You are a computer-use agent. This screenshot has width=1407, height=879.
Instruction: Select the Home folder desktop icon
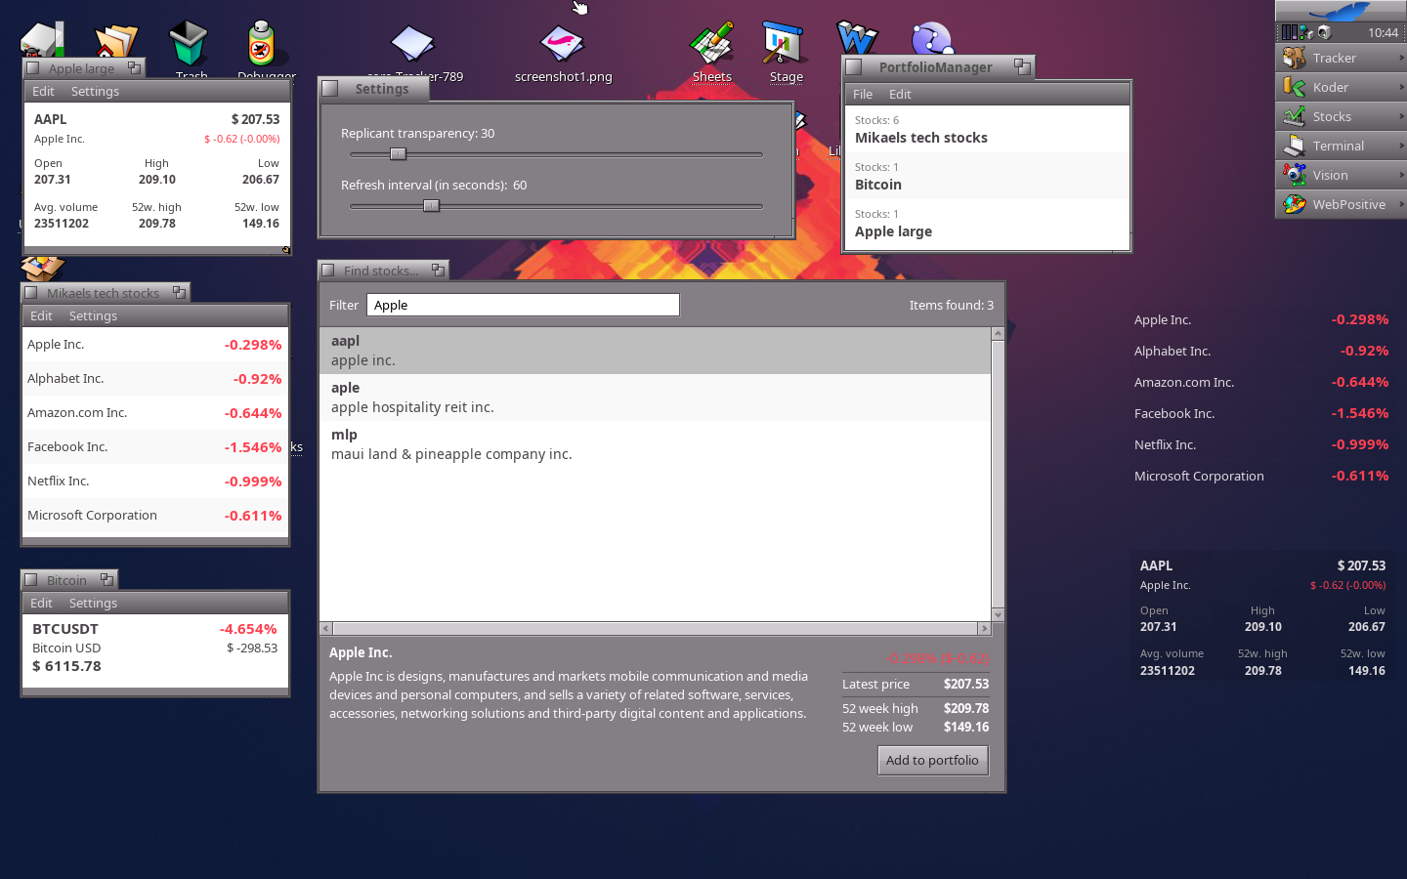click(116, 41)
